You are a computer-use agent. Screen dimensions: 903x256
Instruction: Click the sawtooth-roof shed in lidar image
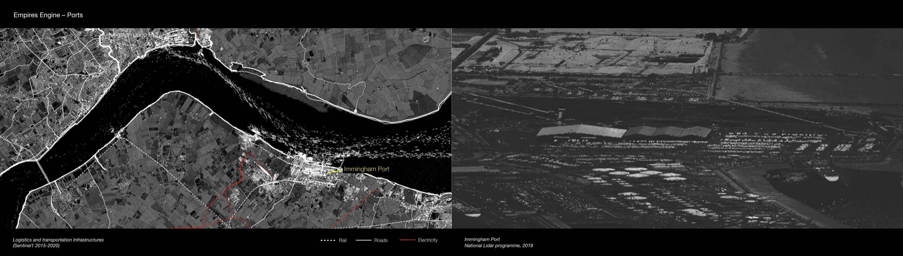coord(668,132)
